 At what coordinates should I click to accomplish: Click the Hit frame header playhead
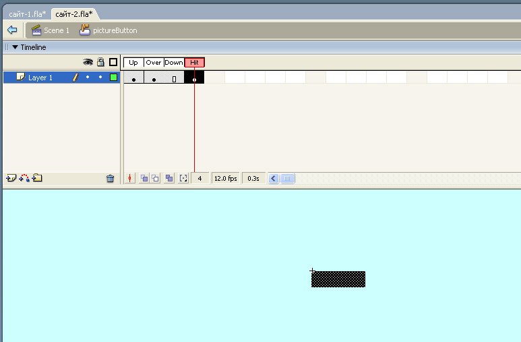point(194,62)
